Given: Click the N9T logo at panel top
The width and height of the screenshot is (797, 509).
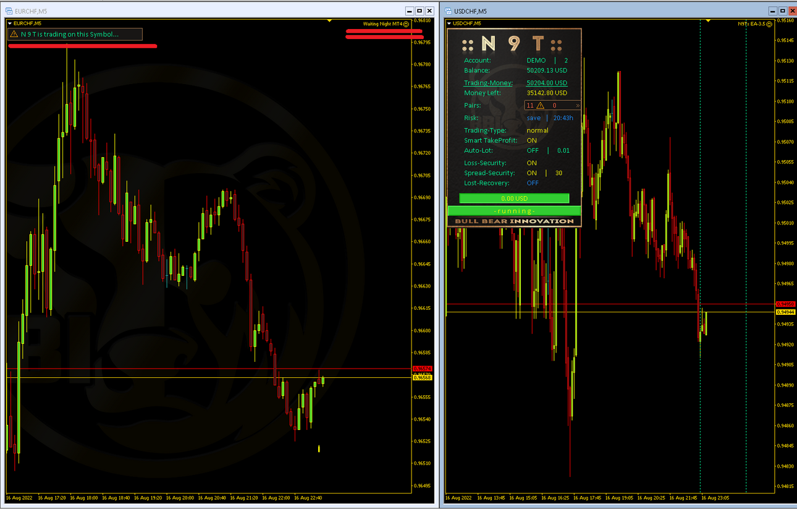Looking at the screenshot, I should pyautogui.click(x=512, y=44).
